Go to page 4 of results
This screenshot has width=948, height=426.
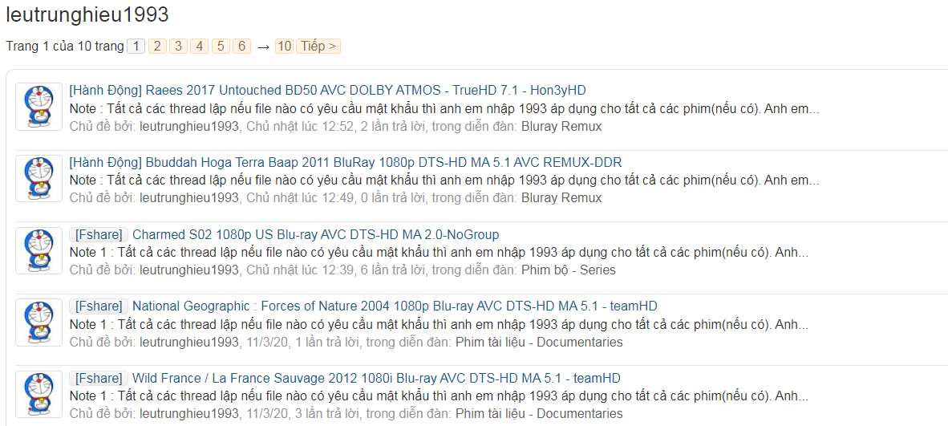pyautogui.click(x=200, y=46)
